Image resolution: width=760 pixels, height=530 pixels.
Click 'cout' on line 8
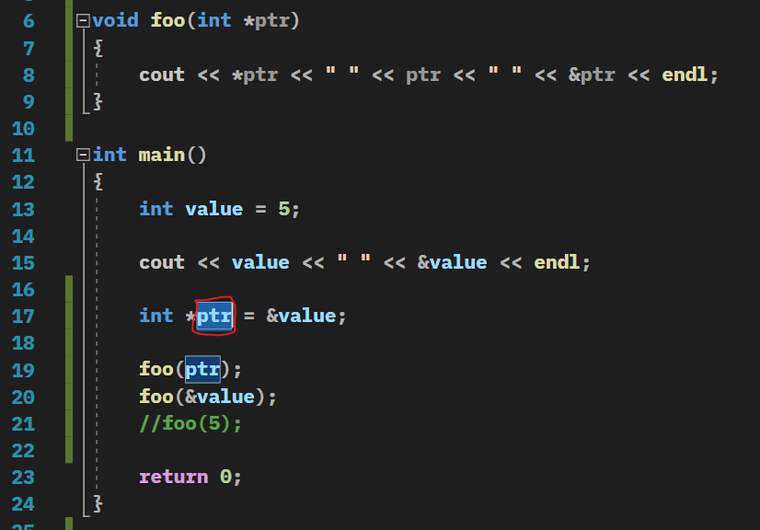click(162, 75)
